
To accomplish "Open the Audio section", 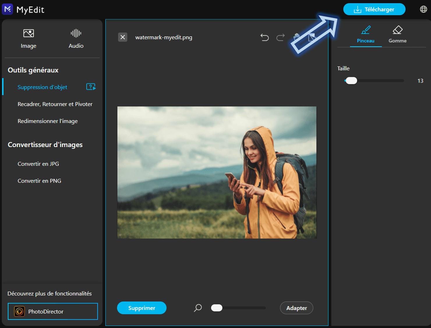I will coord(76,39).
